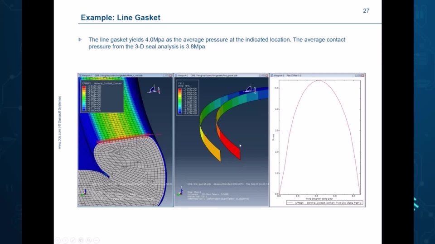Select the coordinate triad in Viewport 2
This screenshot has width=435, height=244.
180,191
